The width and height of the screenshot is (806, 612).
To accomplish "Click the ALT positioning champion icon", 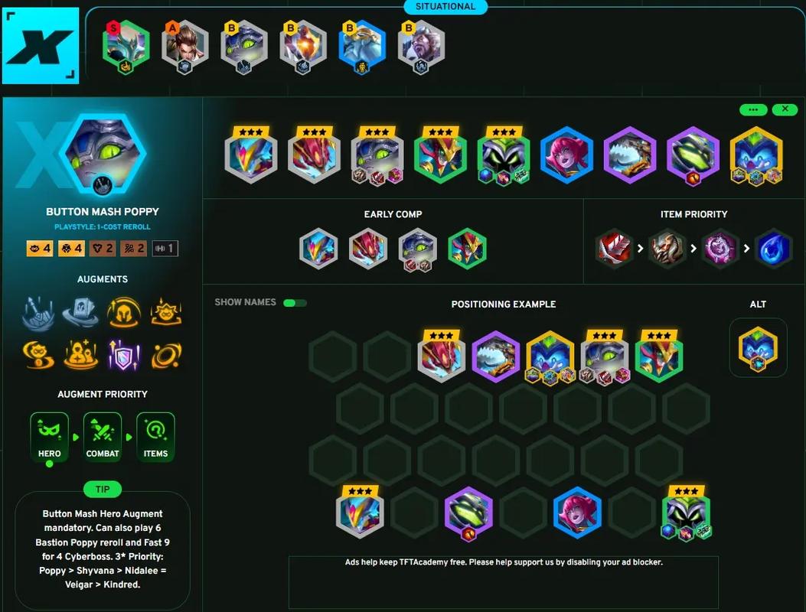I will (x=758, y=347).
